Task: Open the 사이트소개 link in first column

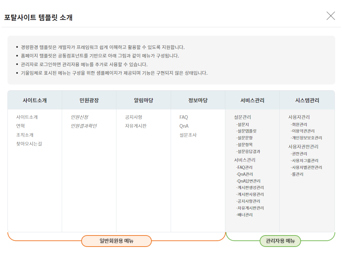Action: (27, 117)
